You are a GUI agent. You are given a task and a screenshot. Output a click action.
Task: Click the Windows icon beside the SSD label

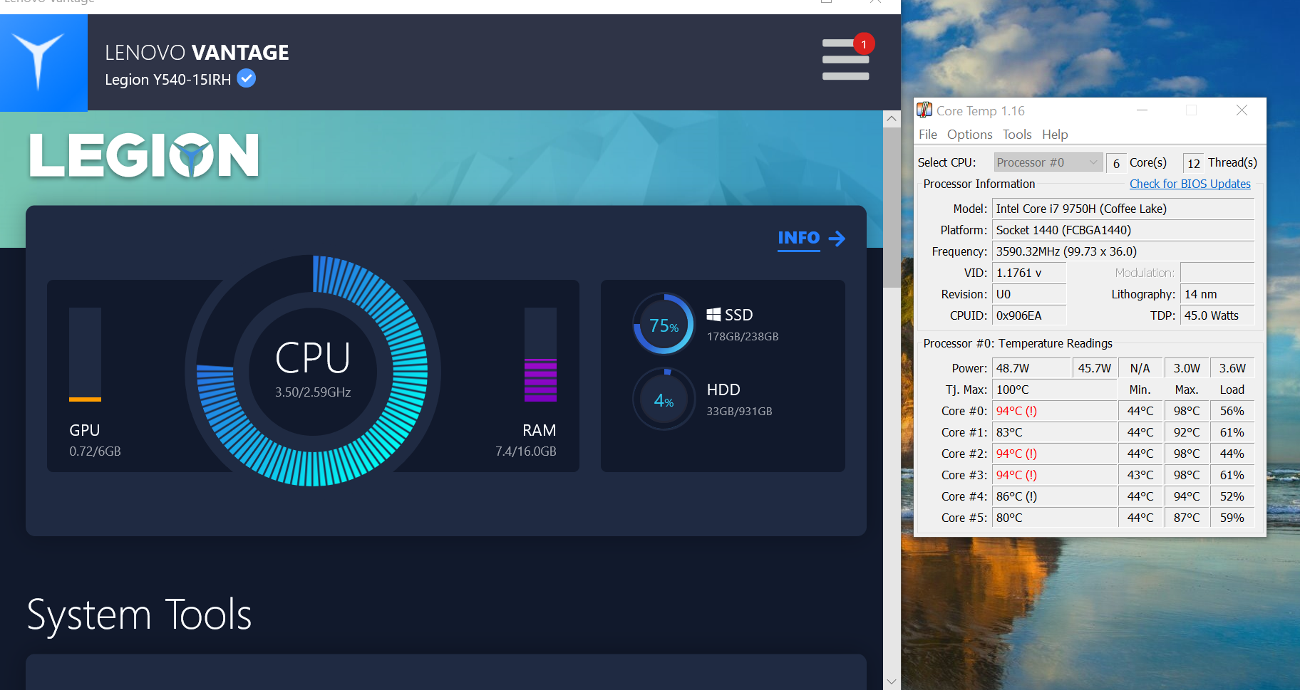[713, 314]
